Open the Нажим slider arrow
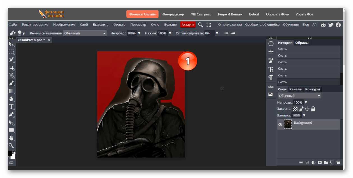 (x=170, y=33)
